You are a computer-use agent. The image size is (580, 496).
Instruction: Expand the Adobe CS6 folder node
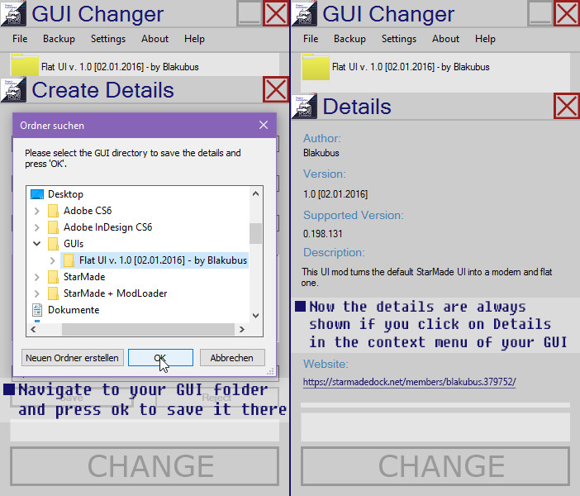pos(36,211)
